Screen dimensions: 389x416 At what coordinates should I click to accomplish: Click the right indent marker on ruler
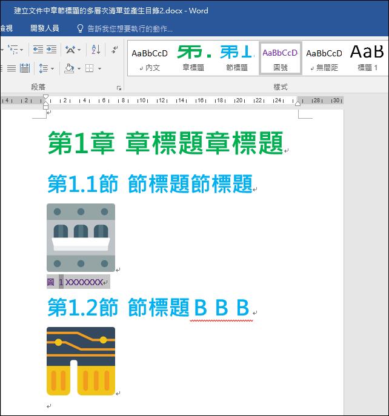point(298,103)
